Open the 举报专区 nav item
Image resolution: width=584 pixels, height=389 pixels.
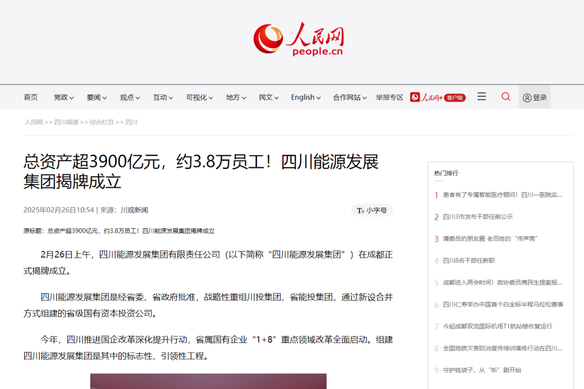(x=389, y=97)
